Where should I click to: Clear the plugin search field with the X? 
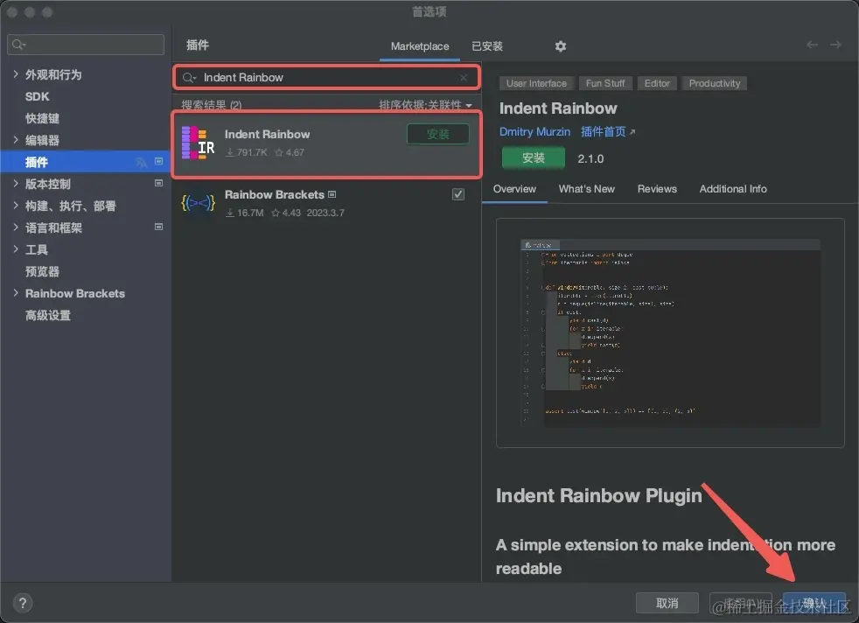(x=464, y=77)
